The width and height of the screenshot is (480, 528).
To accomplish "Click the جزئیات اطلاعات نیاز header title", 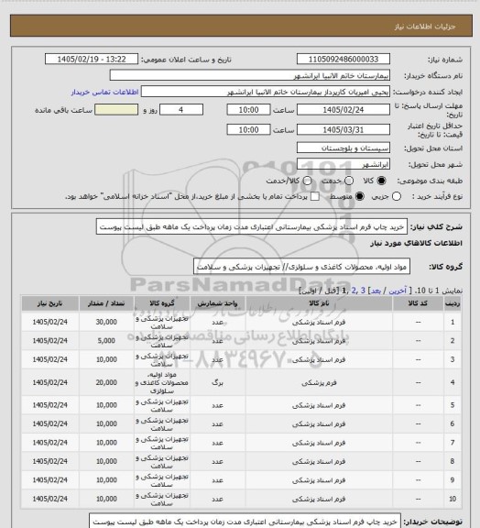I will tap(425, 27).
